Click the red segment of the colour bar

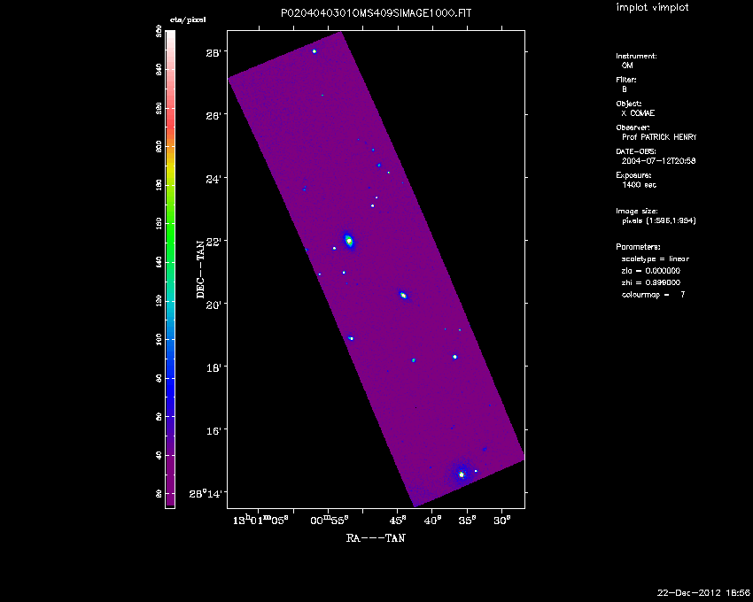(170, 106)
